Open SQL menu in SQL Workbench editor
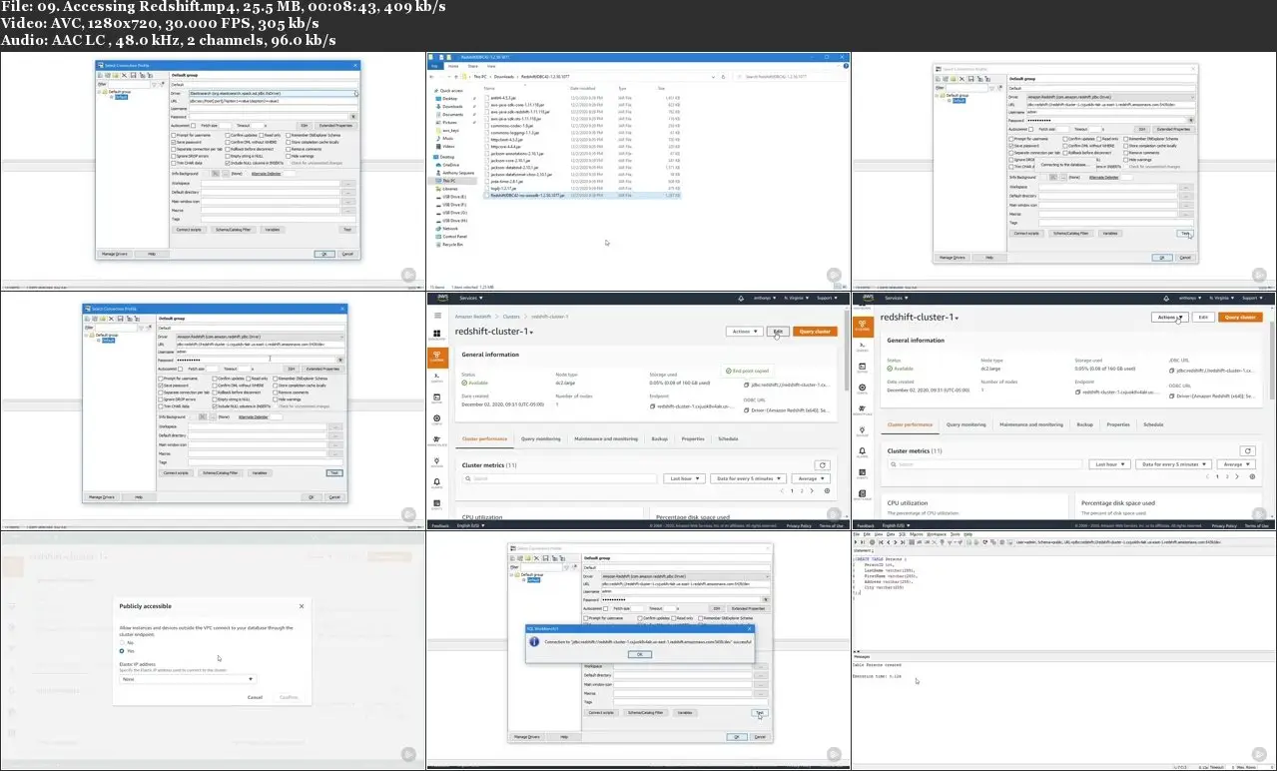The height and width of the screenshot is (771, 1277). pyautogui.click(x=903, y=534)
